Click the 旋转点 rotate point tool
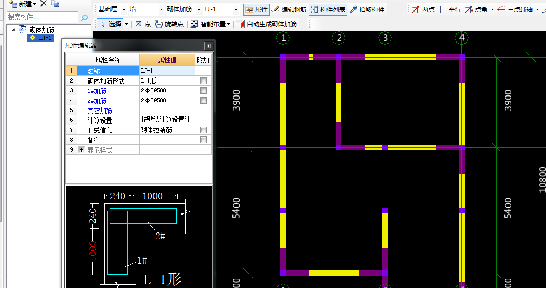Screen dimensions: 546x288 169,24
